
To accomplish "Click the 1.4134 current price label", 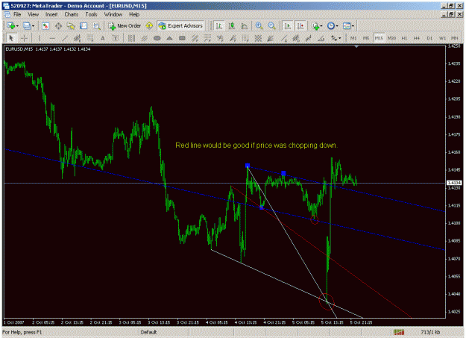I will (454, 183).
